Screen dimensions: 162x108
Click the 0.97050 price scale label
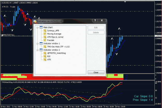click(x=158, y=67)
